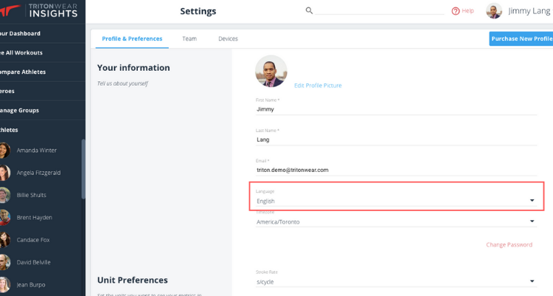Select athlete Brent Hayden
This screenshot has height=296, width=553.
tap(34, 218)
